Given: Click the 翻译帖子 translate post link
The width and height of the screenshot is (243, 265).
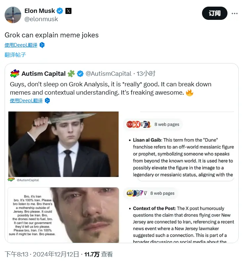Looking at the screenshot, I should coord(15,55).
